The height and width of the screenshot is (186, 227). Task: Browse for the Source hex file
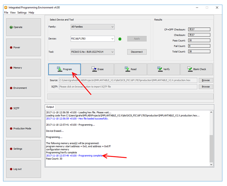tap(206, 80)
